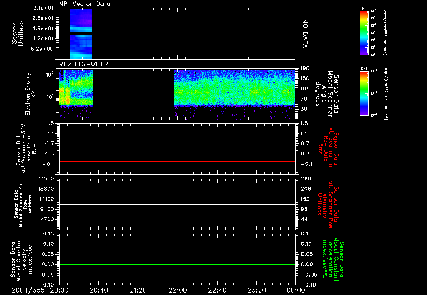Viewport: 427px width, 295px height.
Task: Click the 4700 scanner position tick label
Action: click(47, 219)
